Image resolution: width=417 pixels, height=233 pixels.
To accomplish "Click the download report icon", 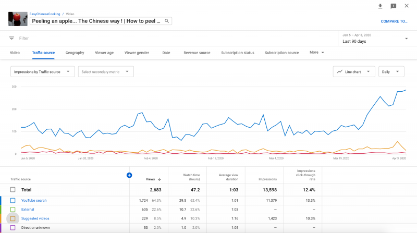I will tap(380, 6).
